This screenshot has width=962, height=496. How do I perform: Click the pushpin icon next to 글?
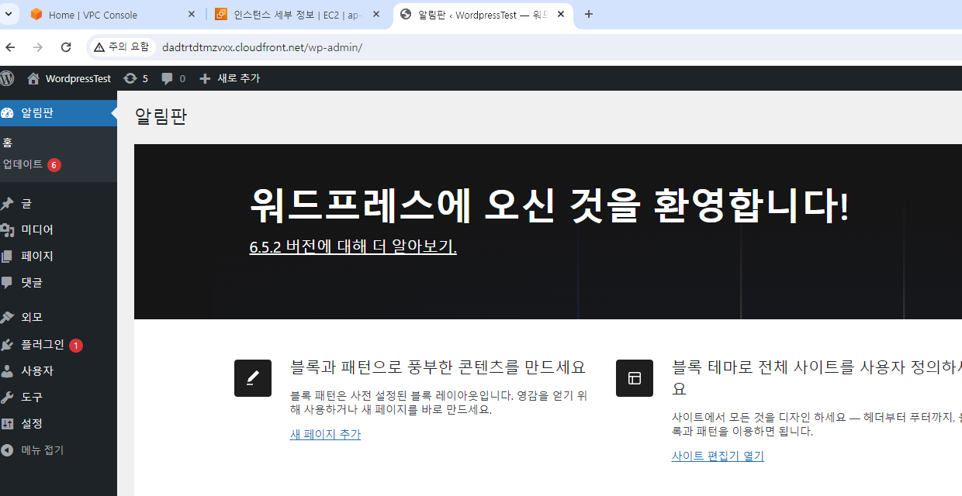pyautogui.click(x=8, y=204)
